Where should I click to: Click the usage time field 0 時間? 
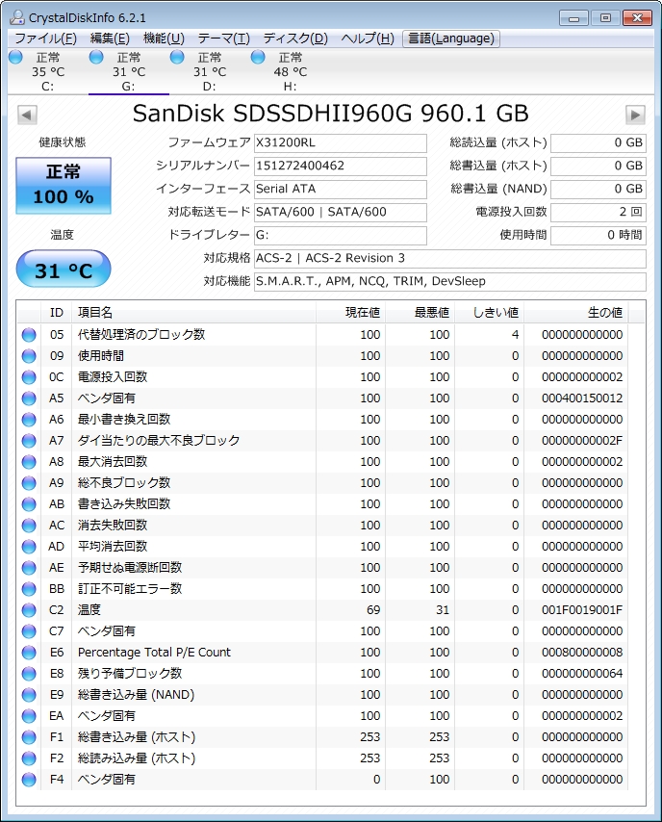point(598,236)
